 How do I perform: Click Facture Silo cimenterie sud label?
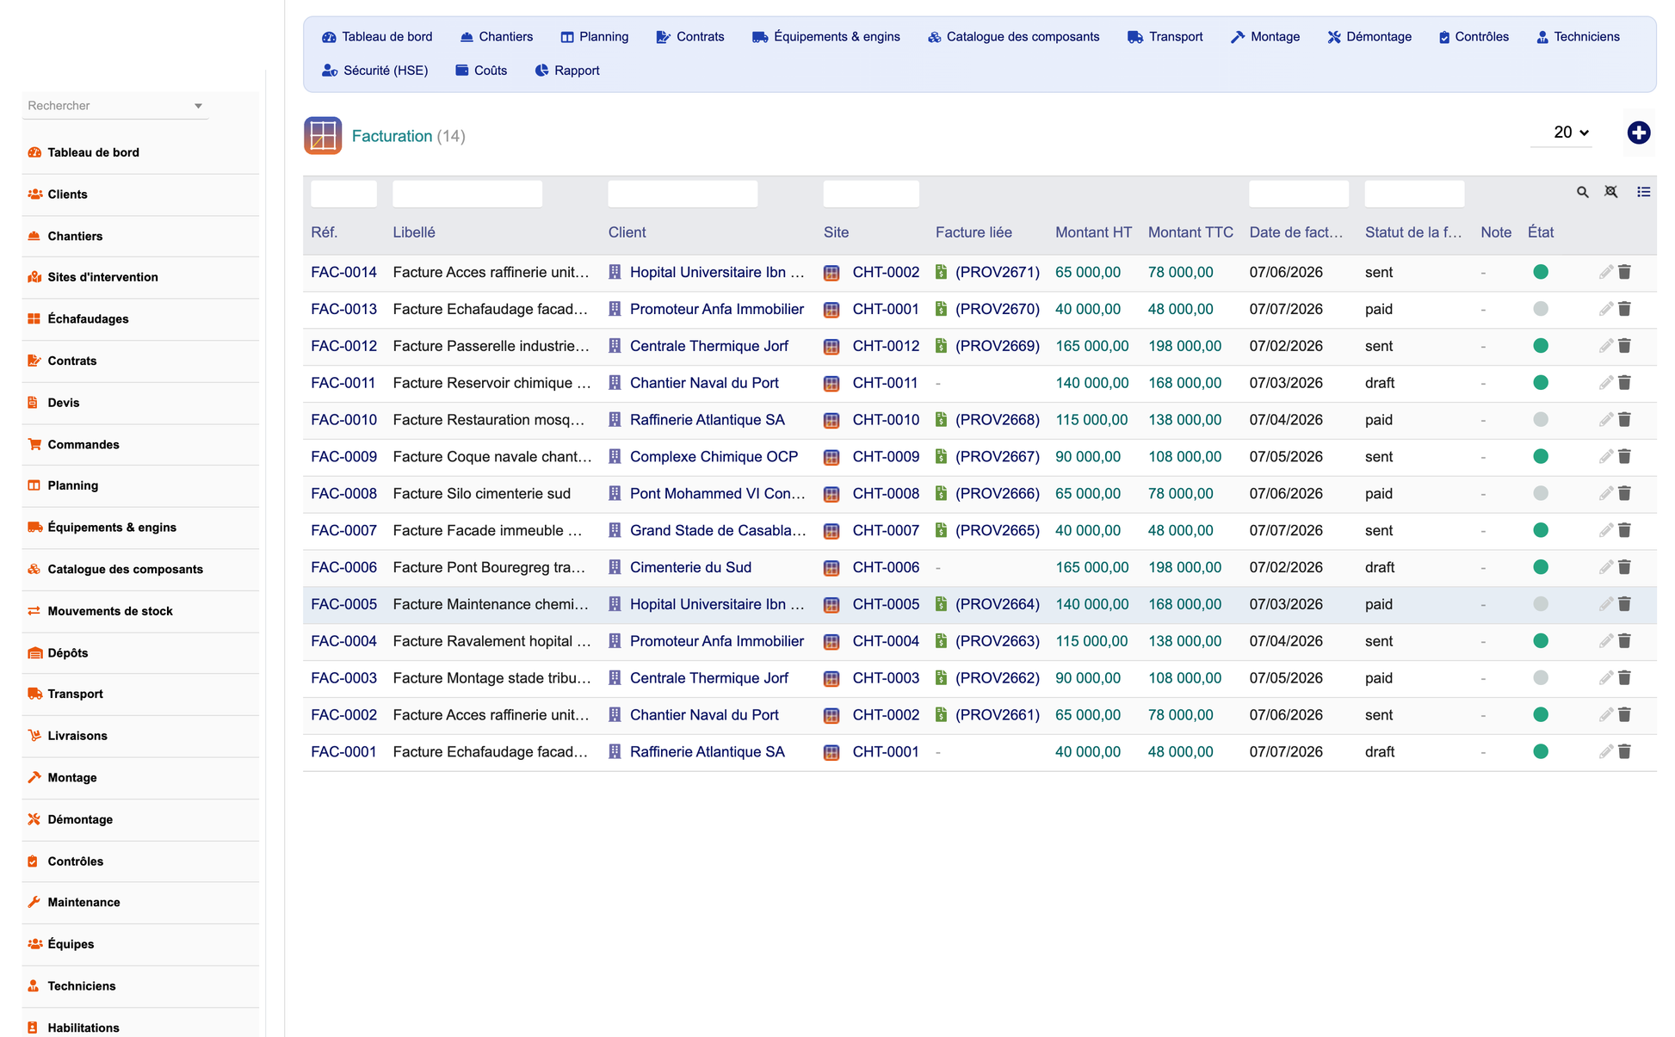tap(482, 493)
